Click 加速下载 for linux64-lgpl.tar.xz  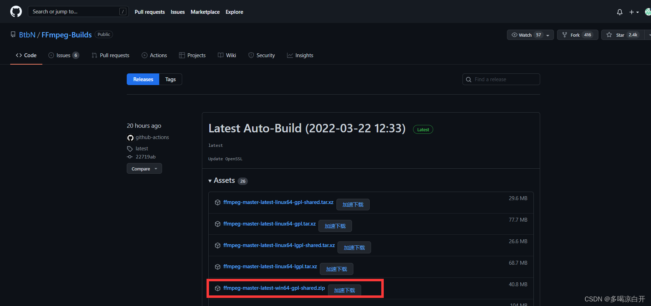click(336, 269)
